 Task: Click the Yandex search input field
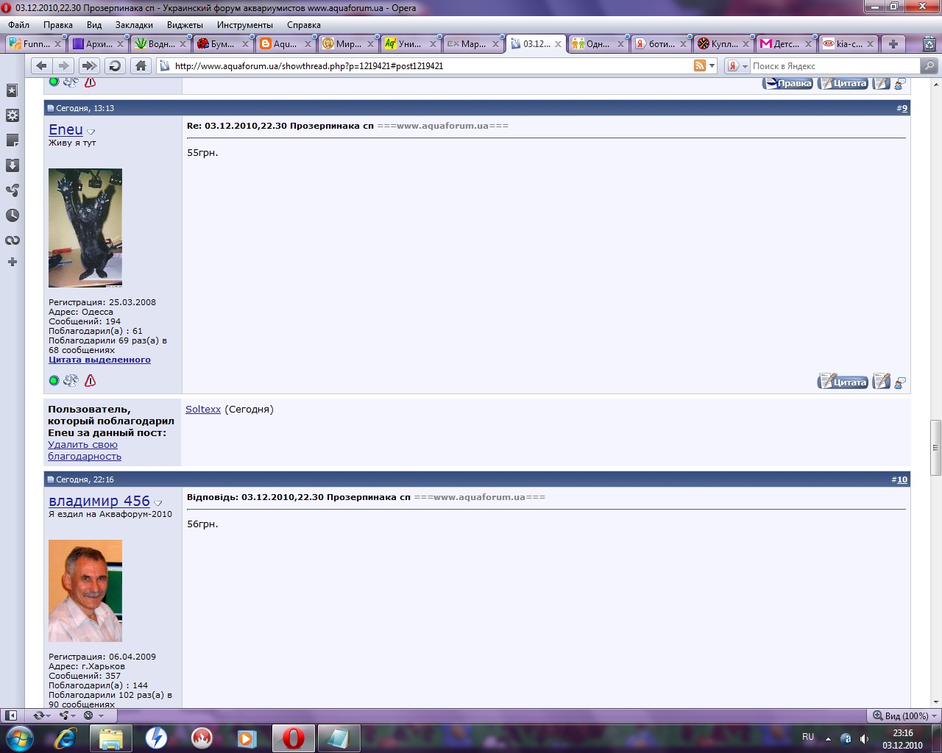834,66
